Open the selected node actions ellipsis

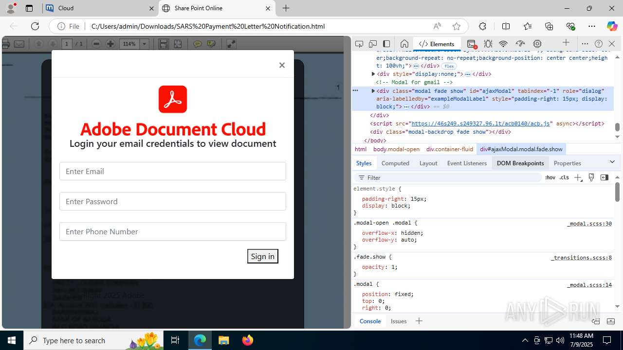tap(355, 90)
